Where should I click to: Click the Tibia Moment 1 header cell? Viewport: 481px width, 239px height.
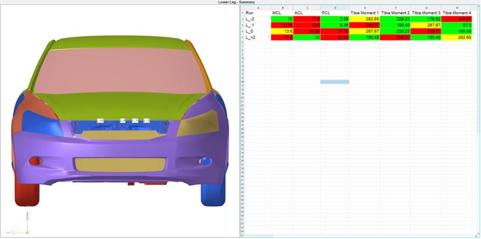click(365, 13)
